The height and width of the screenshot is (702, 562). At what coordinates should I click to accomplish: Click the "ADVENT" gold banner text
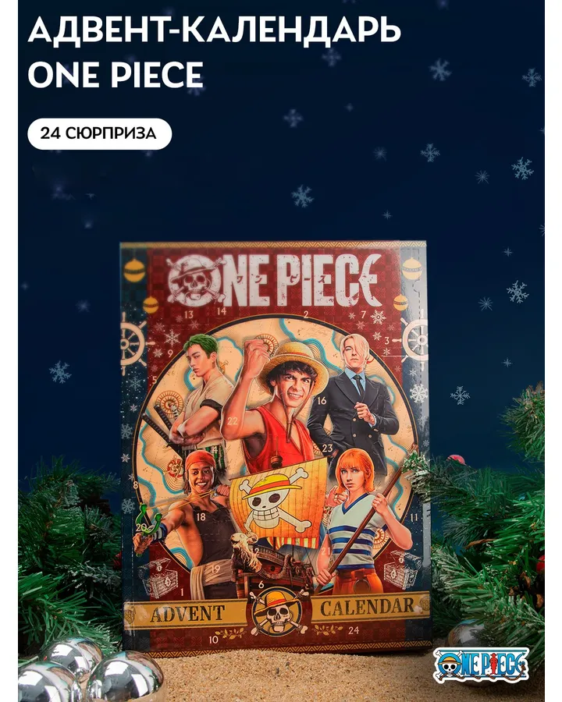[x=187, y=614]
